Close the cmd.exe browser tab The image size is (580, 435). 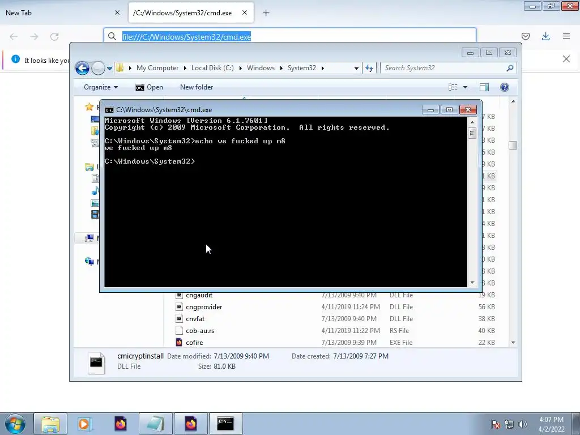coord(245,12)
